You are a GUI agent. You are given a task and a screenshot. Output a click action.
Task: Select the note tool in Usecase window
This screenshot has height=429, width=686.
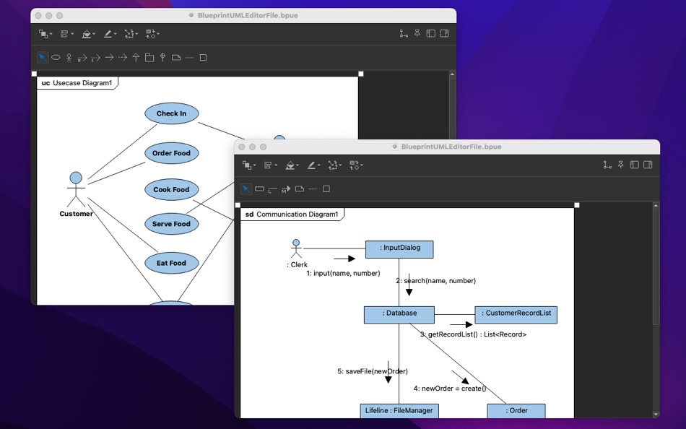click(x=176, y=57)
